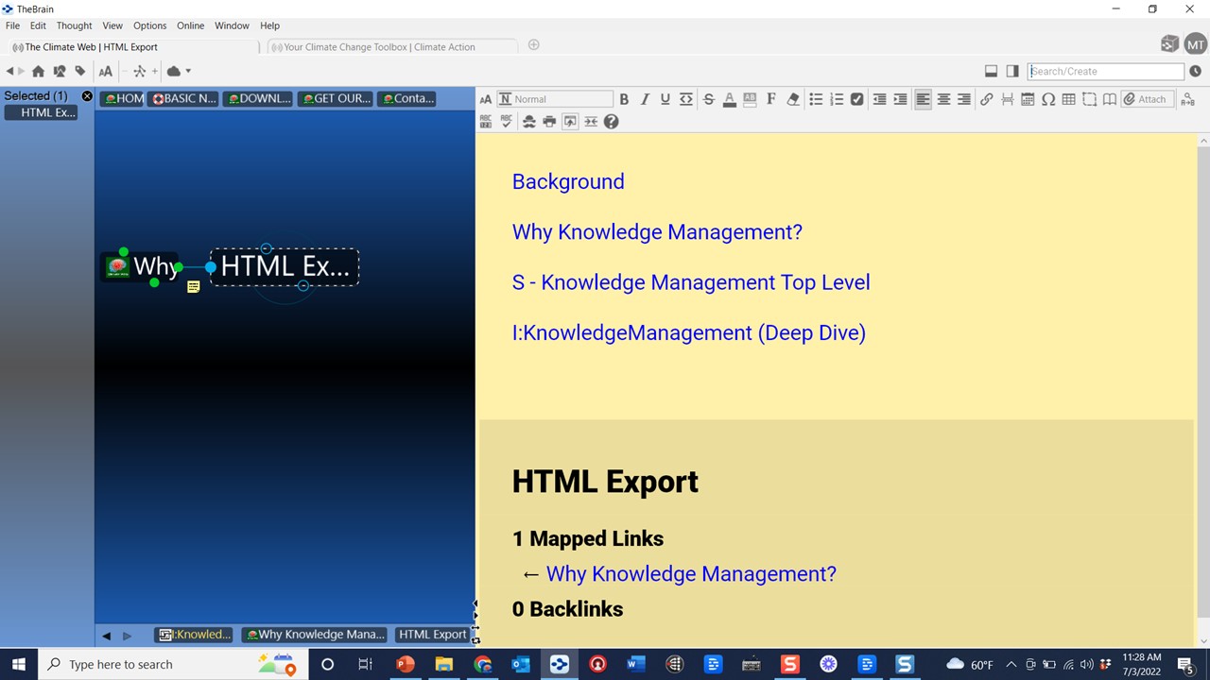Open the Thought menu
Viewport: 1210px width, 680px height.
coord(74,25)
